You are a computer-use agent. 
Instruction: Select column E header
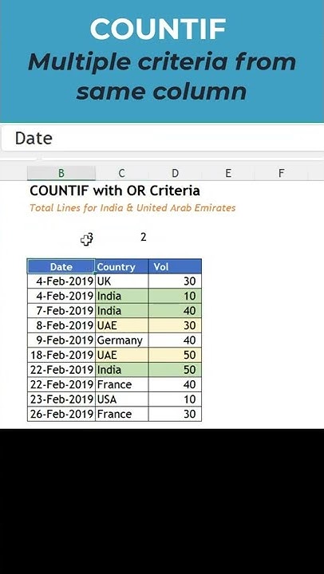coord(228,173)
